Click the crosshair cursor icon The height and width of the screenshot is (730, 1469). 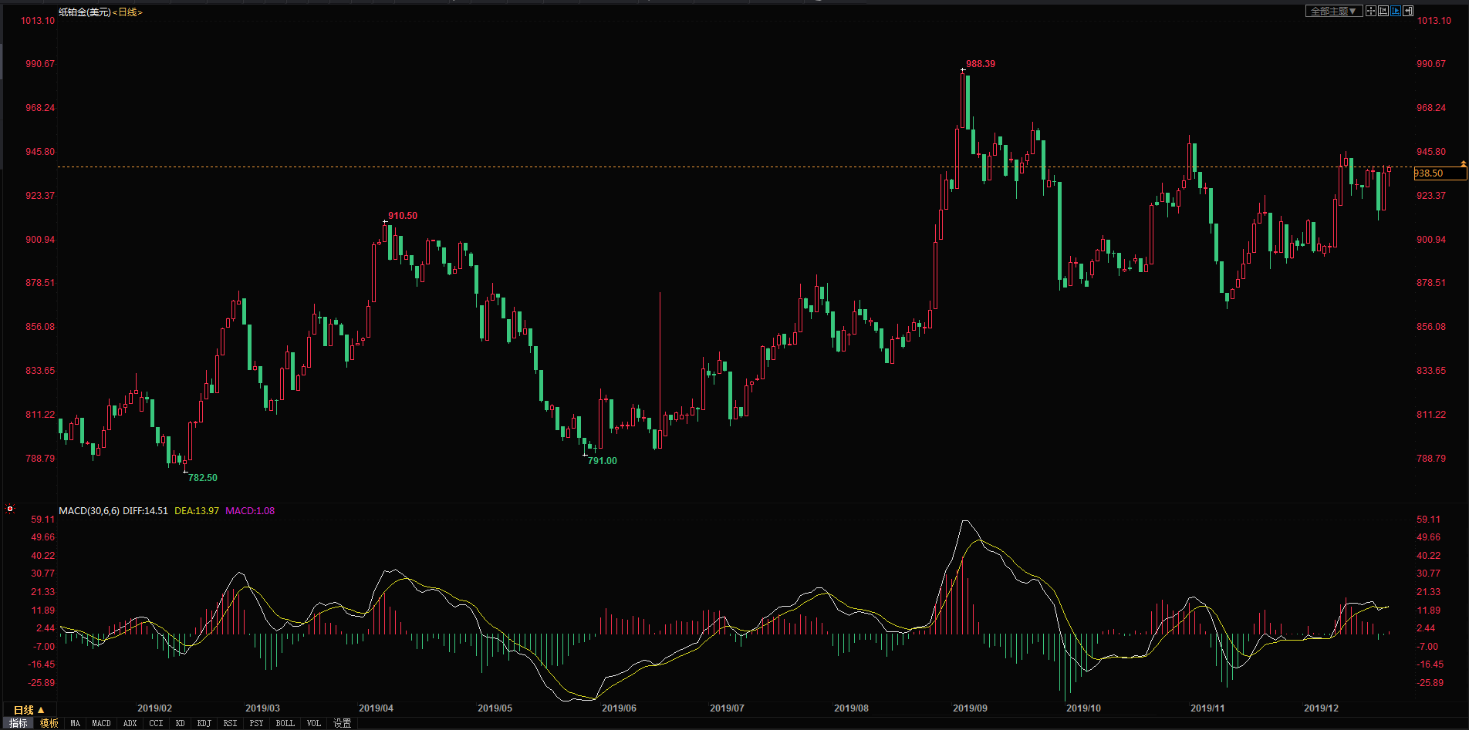(x=1371, y=11)
